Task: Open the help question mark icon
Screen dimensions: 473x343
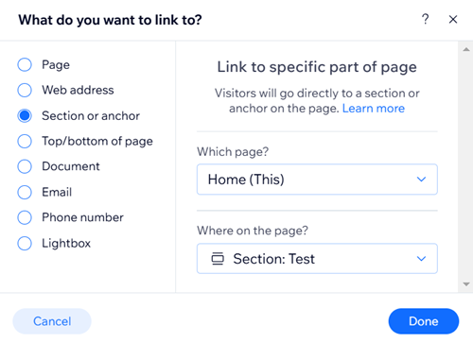Action: point(425,19)
